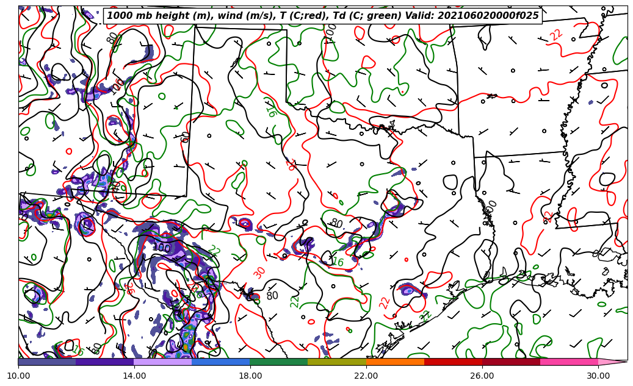Click the red 30 temperature contour label

click(259, 273)
